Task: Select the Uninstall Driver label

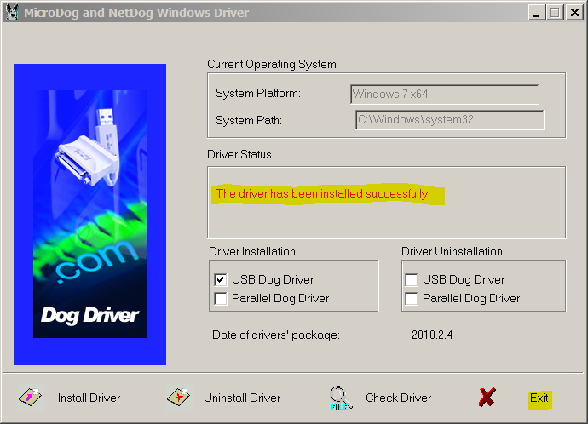Action: coord(242,398)
